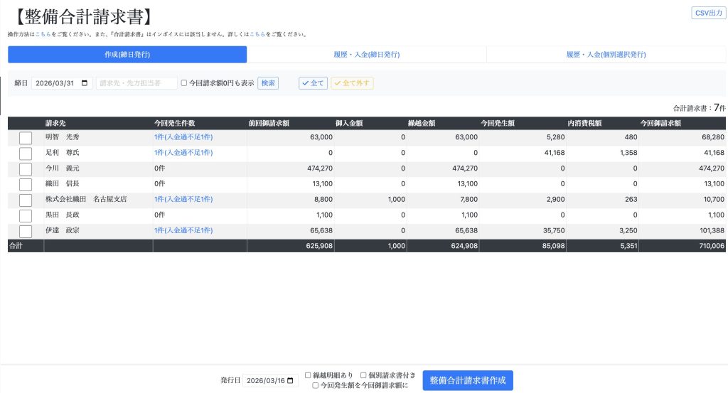
Task: Click calendar icon in 発行日 date field
Action: pos(291,381)
